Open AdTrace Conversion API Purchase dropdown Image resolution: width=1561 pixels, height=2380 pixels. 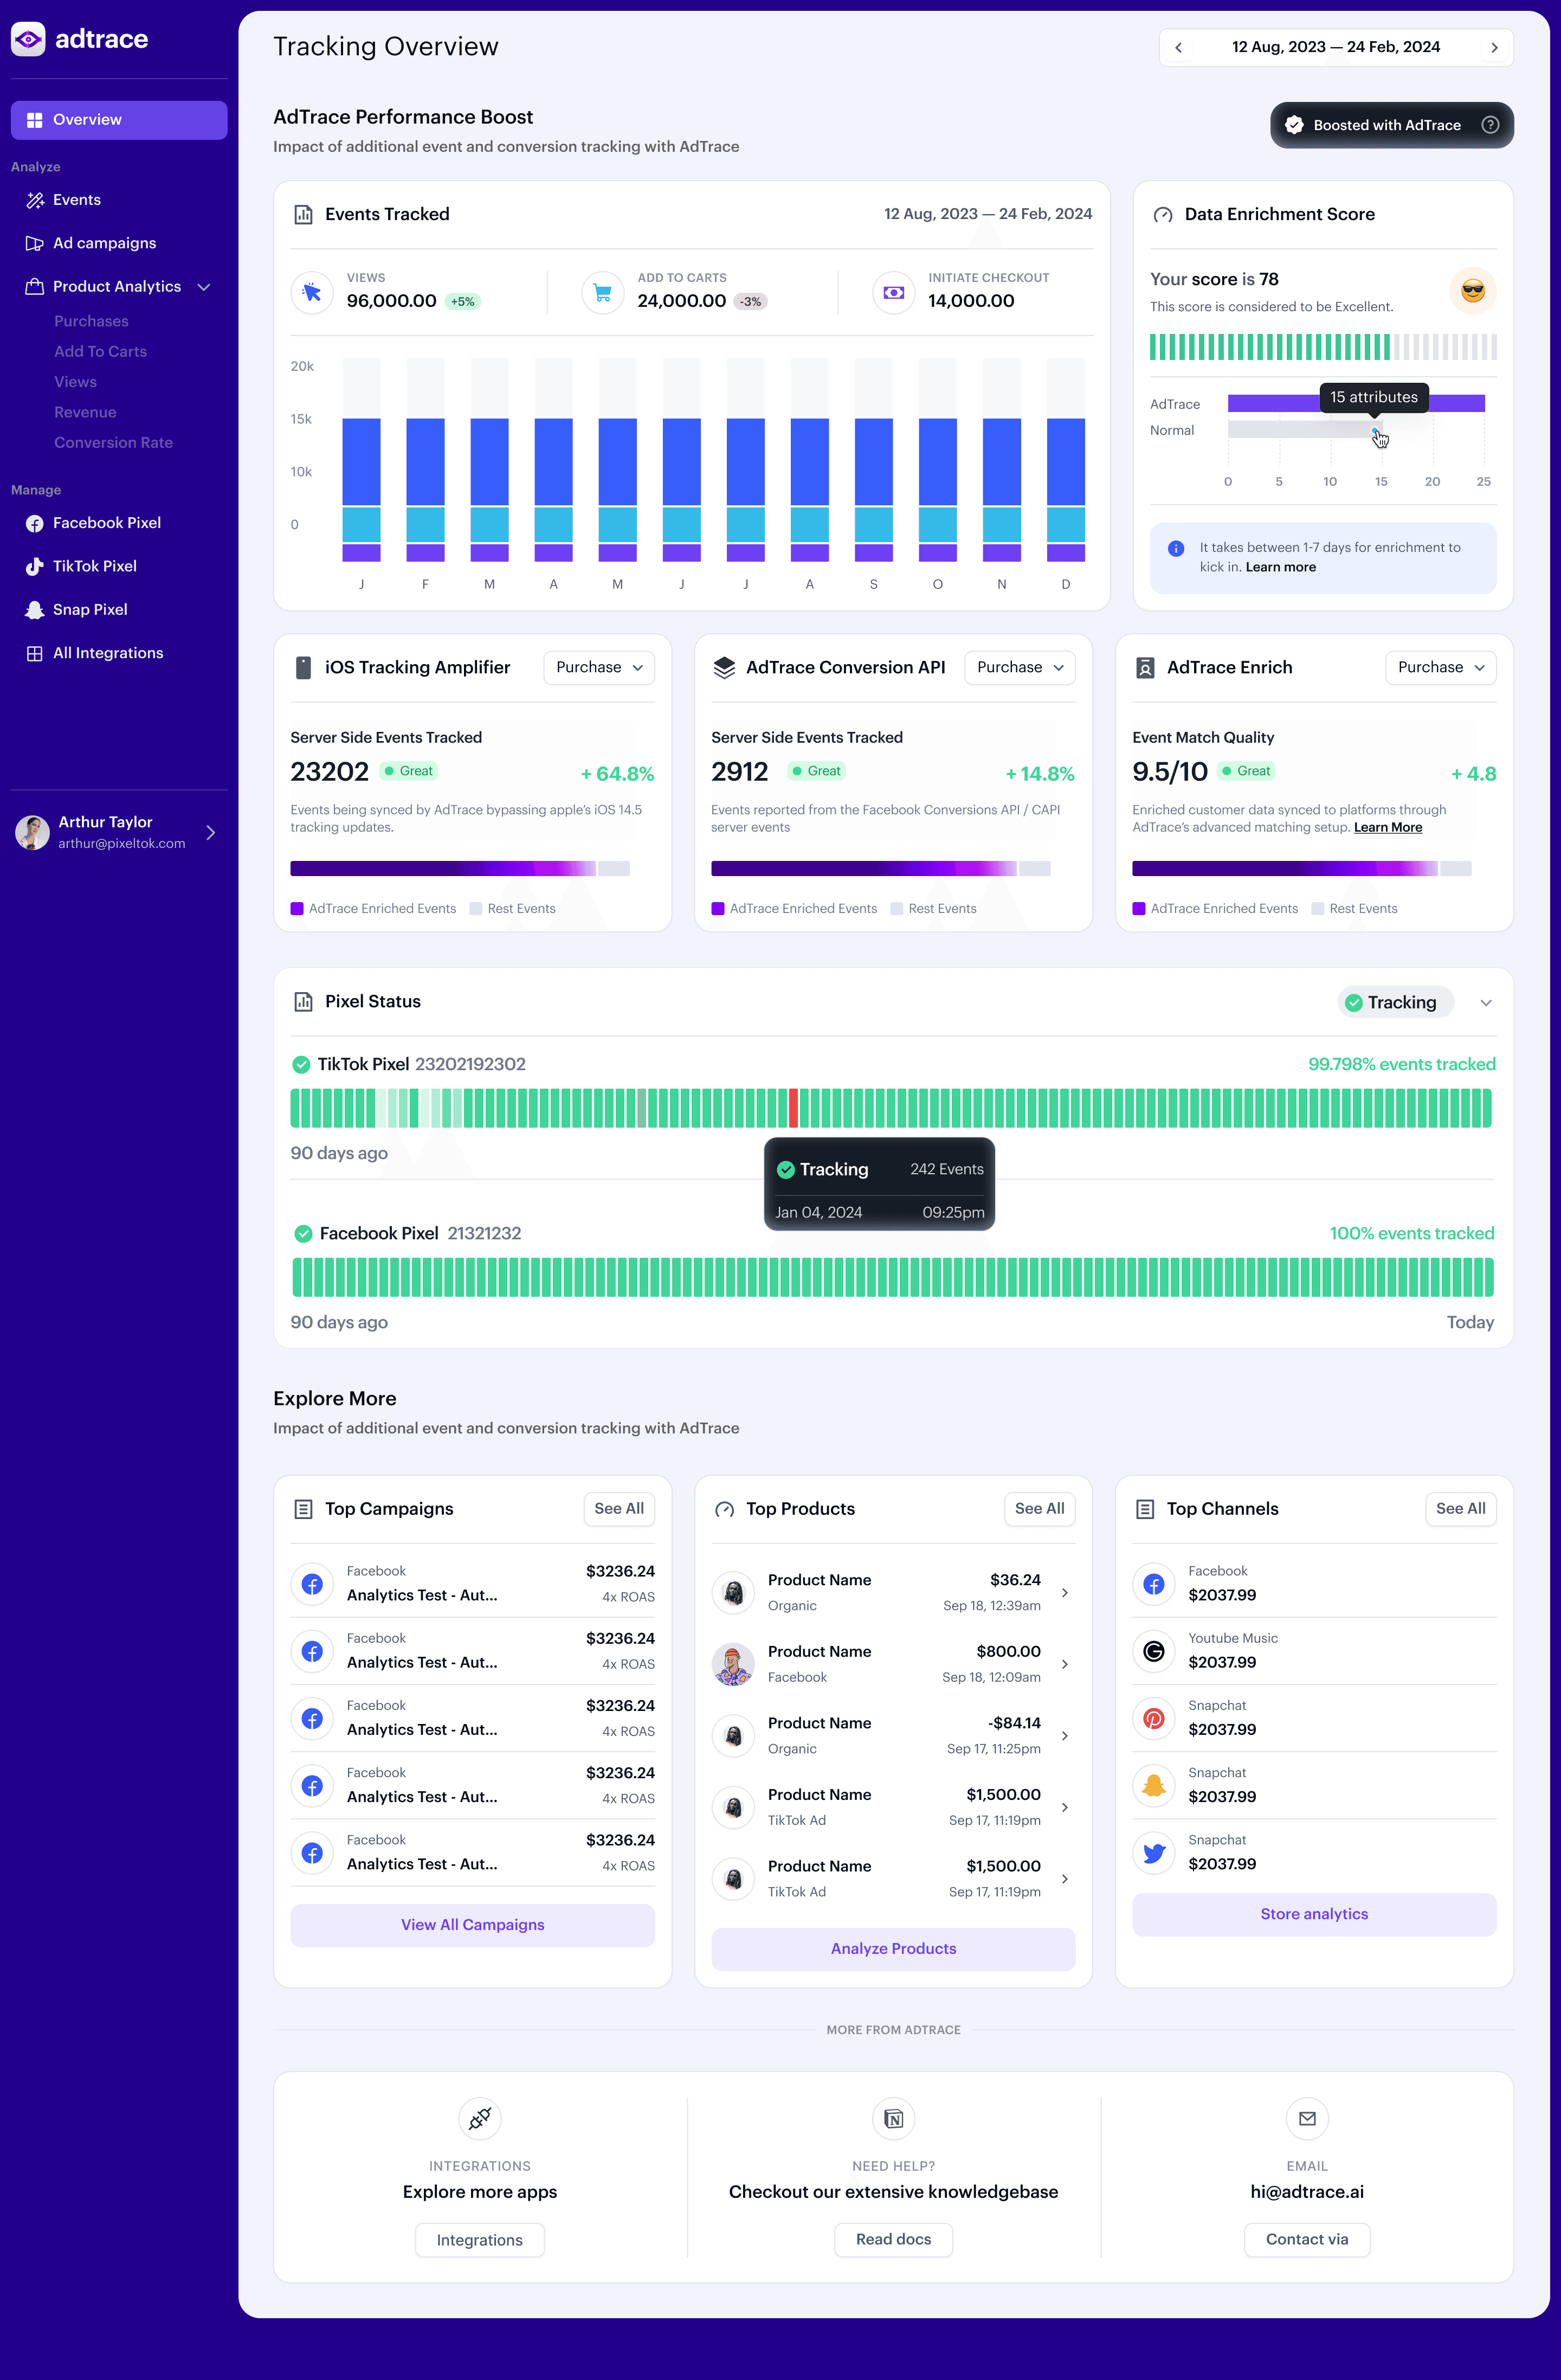pos(1019,667)
